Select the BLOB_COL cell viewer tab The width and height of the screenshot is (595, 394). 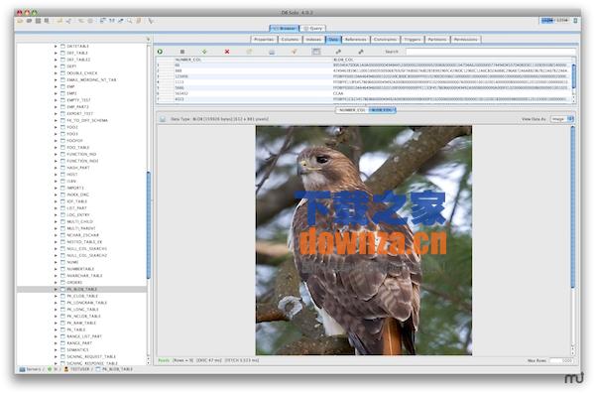382,110
